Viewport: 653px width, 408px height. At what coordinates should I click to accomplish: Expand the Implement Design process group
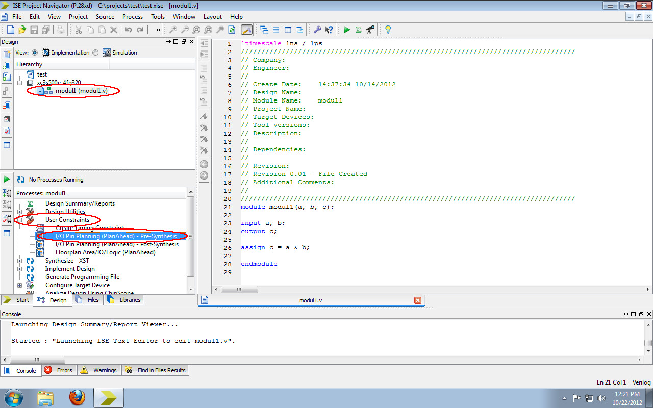click(19, 268)
